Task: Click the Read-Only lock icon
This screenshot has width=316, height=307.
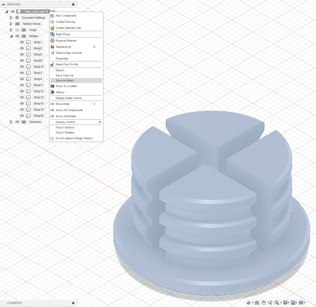Action: (x=52, y=64)
